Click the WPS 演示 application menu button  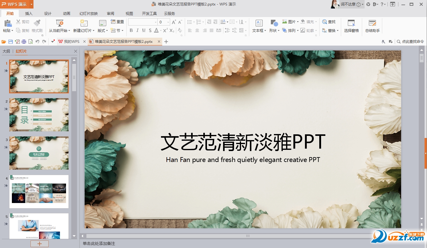(x=17, y=4)
